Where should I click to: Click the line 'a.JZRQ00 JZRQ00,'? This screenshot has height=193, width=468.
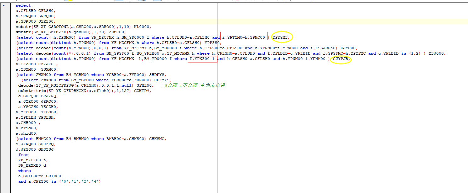pos(38,101)
